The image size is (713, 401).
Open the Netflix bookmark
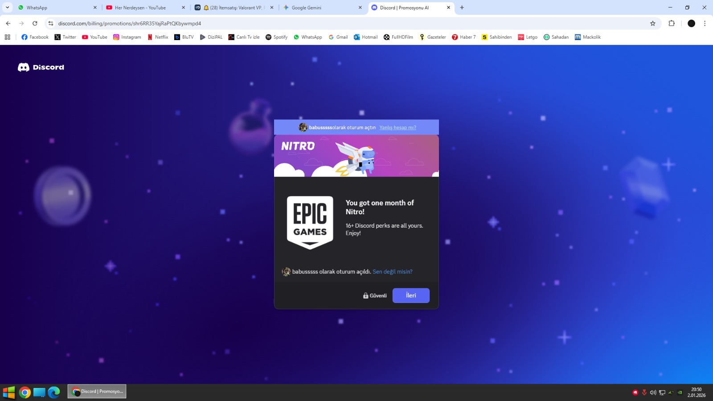[x=158, y=37]
